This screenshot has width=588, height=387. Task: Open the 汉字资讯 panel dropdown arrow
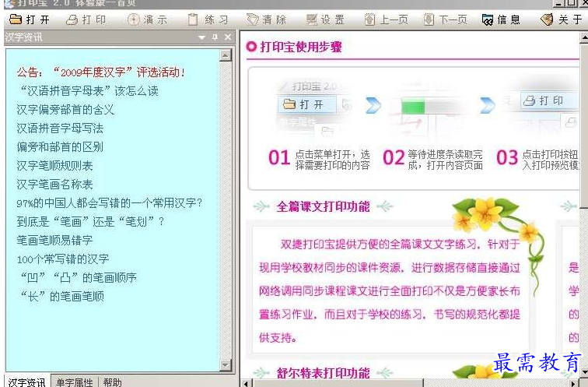pos(201,37)
